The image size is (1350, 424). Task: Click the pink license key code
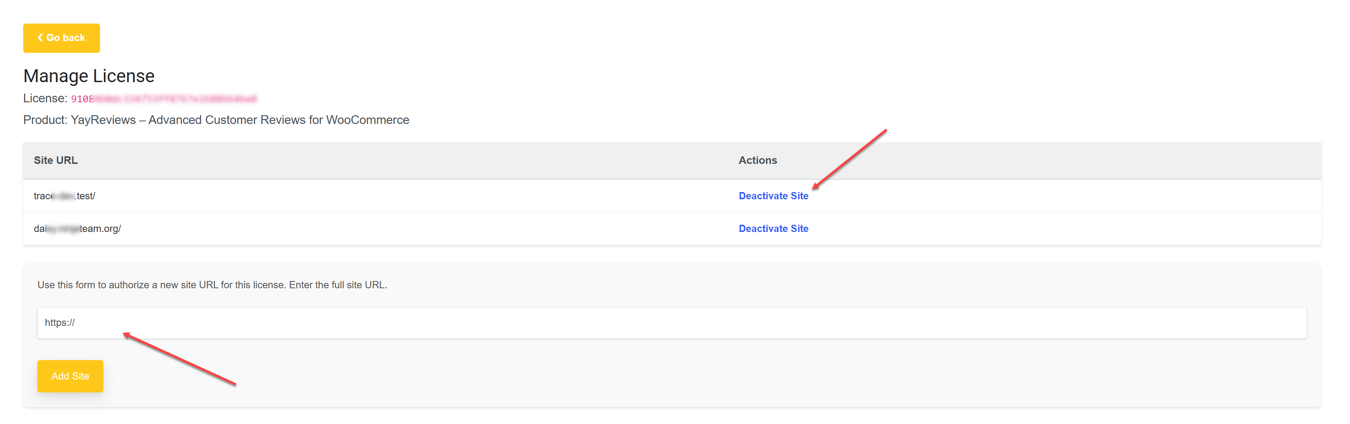point(164,99)
